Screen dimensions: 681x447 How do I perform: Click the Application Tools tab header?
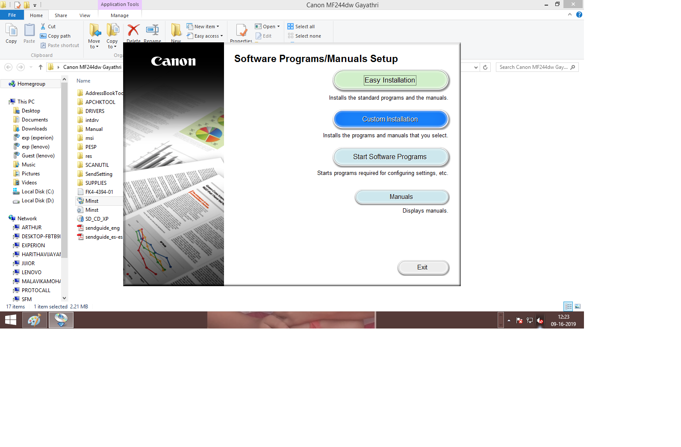point(120,4)
